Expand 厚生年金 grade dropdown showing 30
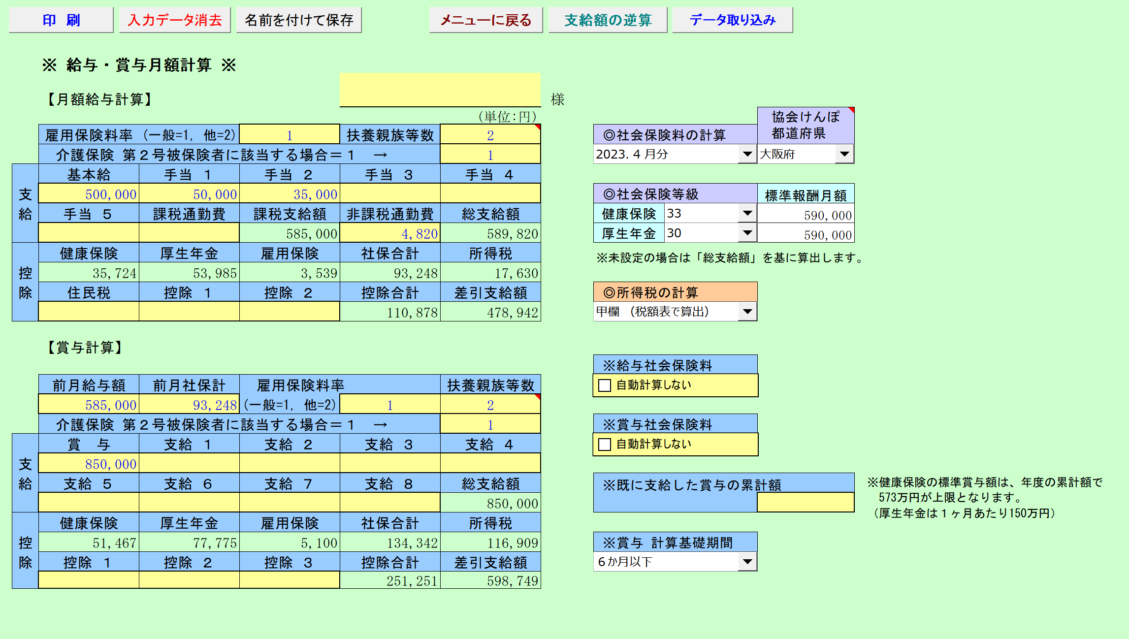This screenshot has width=1129, height=639. (747, 233)
